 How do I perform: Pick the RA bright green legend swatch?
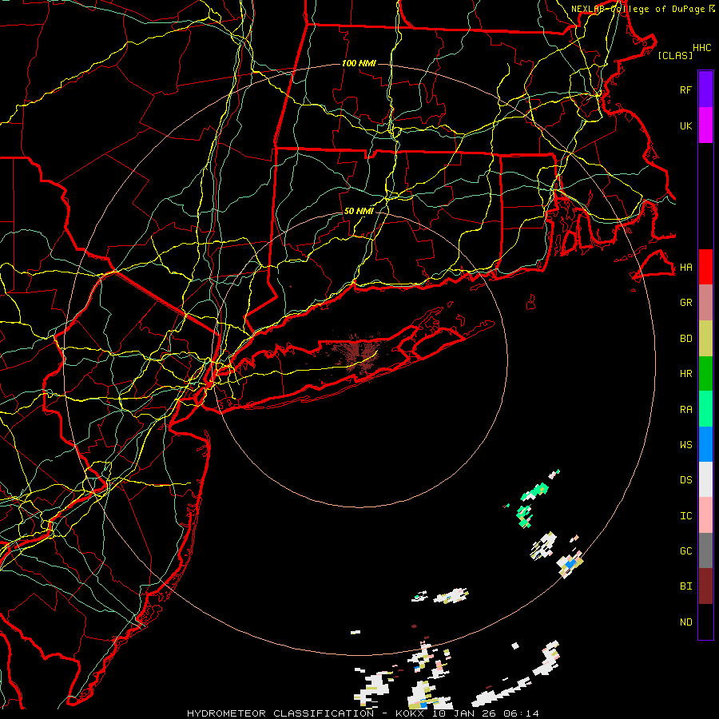pyautogui.click(x=705, y=409)
